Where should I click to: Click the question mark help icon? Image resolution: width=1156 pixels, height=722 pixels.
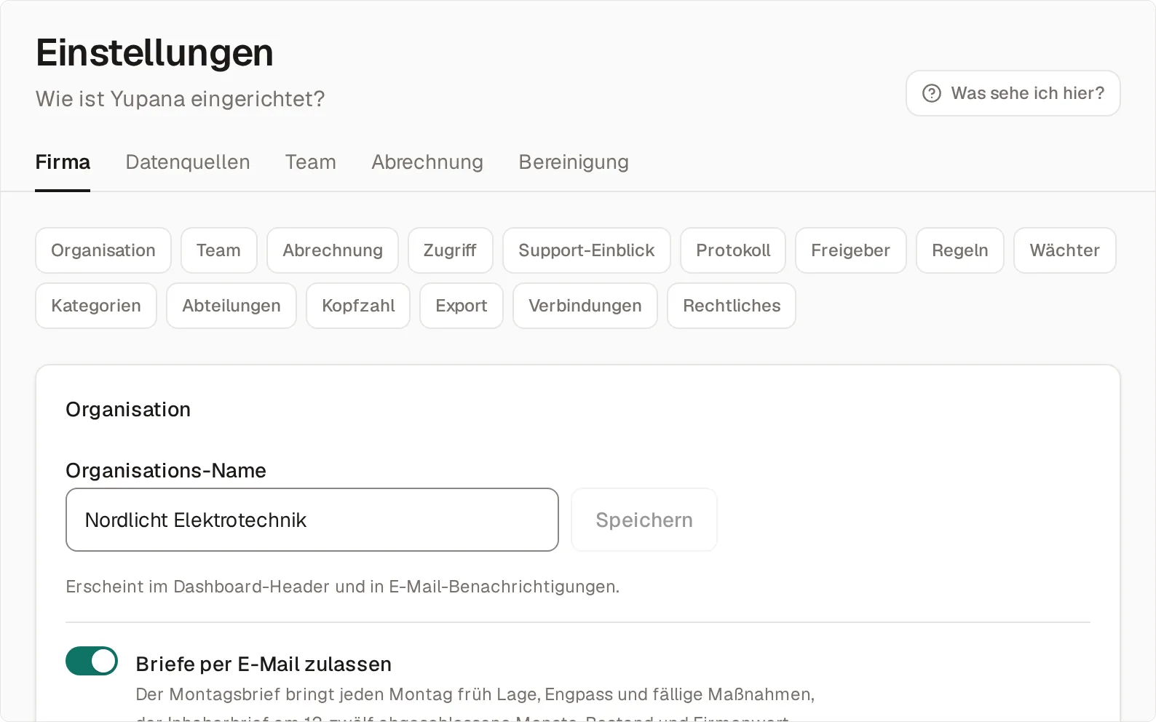coord(931,93)
